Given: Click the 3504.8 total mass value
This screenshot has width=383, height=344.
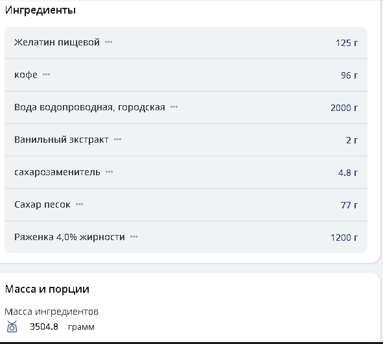Looking at the screenshot, I should 44,326.
